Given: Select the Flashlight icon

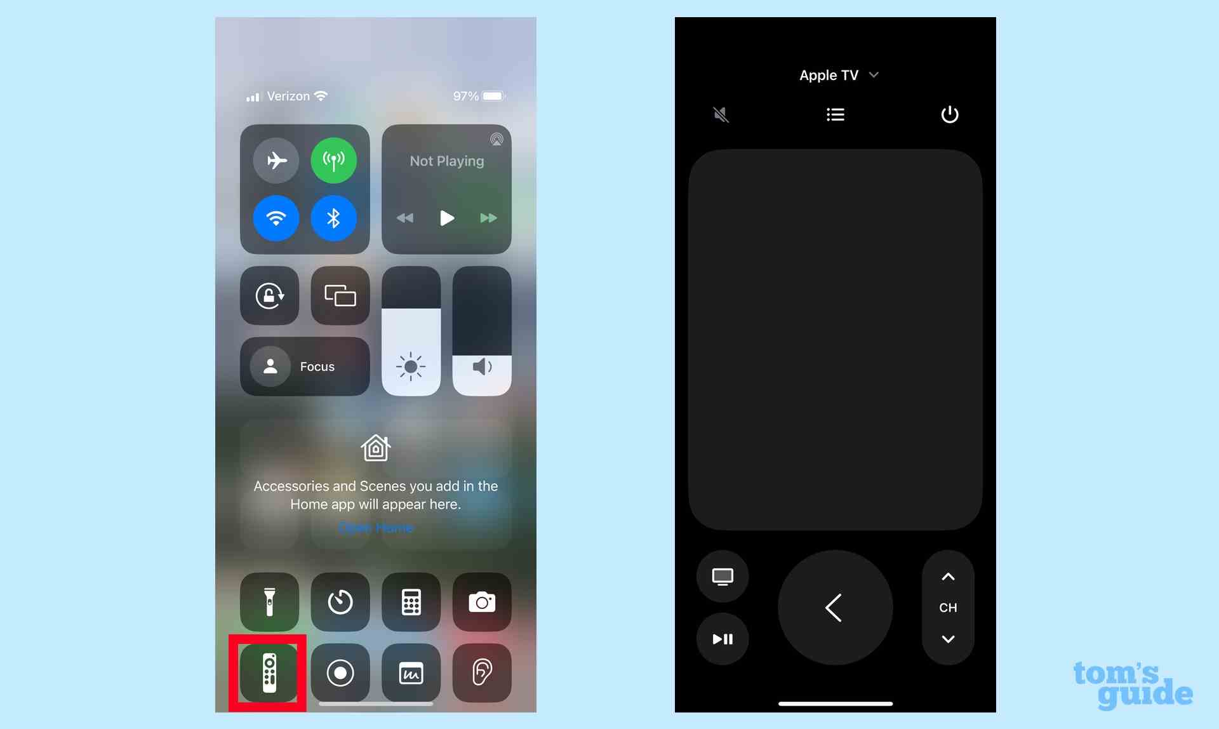Looking at the screenshot, I should click(x=269, y=601).
